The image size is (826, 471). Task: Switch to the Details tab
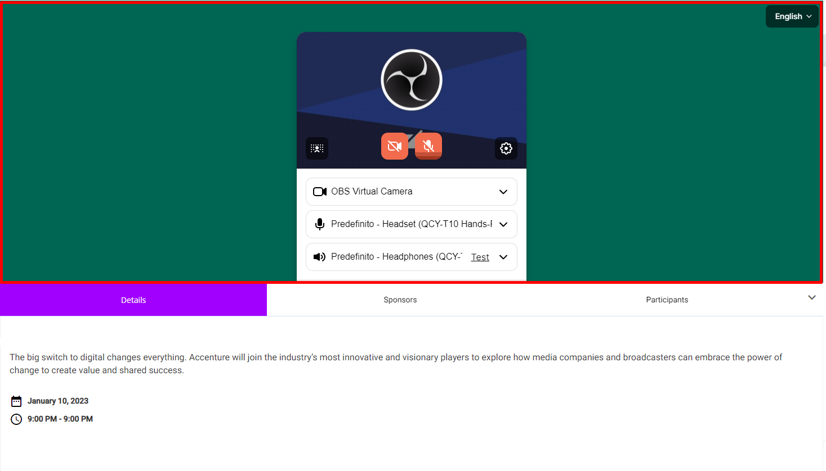[133, 300]
